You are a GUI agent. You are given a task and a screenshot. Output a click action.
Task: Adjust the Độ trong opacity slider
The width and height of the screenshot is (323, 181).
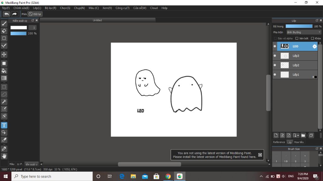[299, 26]
